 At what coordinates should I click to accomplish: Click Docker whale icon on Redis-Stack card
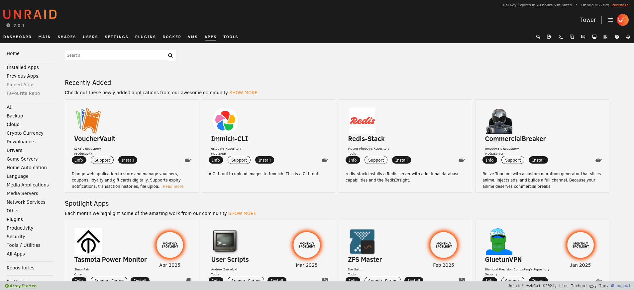tap(462, 160)
